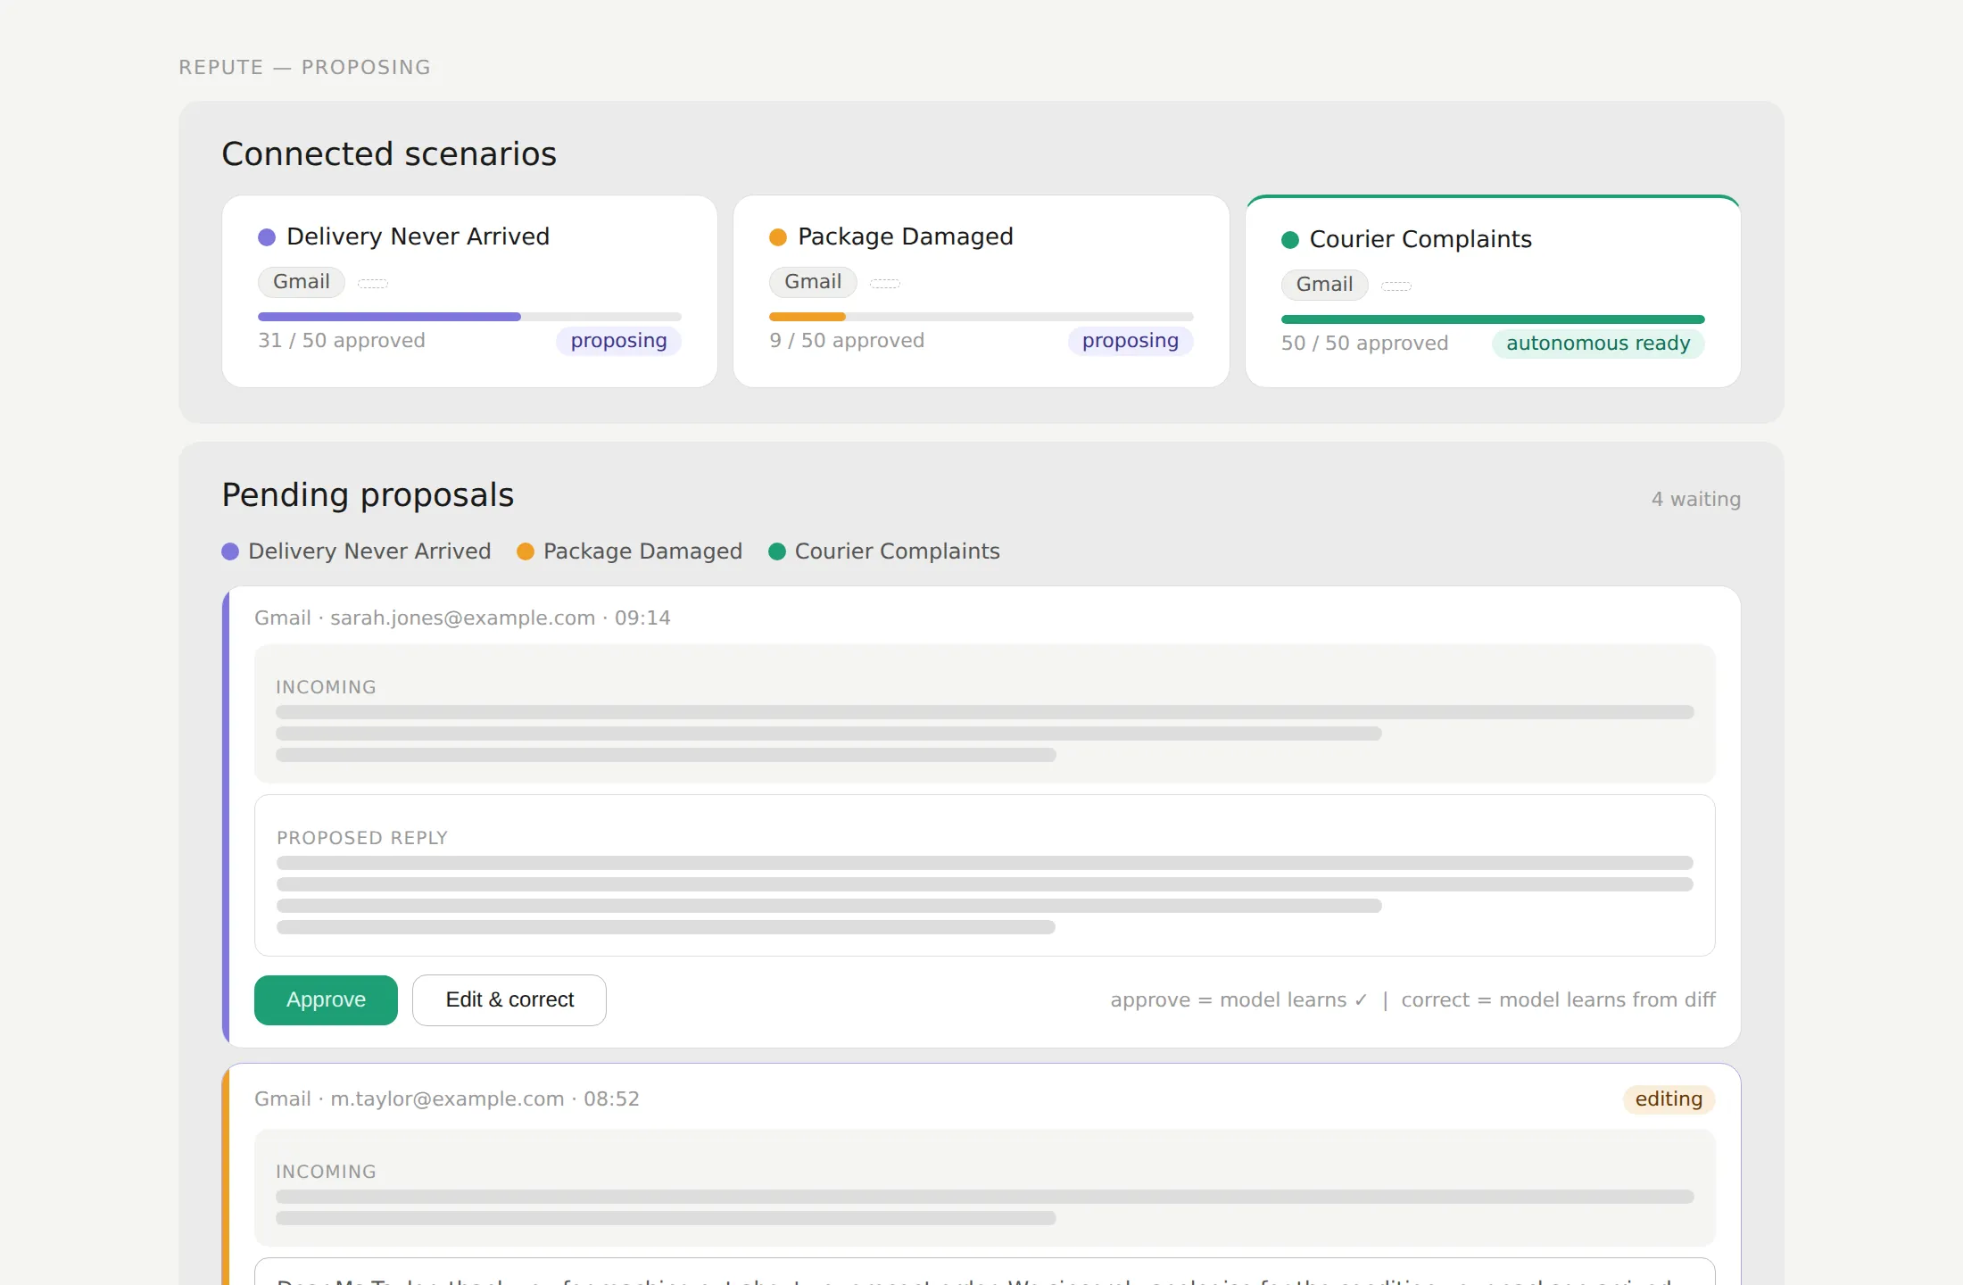
Task: Click the dashed add-channel chip on the Package Damaged card
Action: (x=885, y=284)
